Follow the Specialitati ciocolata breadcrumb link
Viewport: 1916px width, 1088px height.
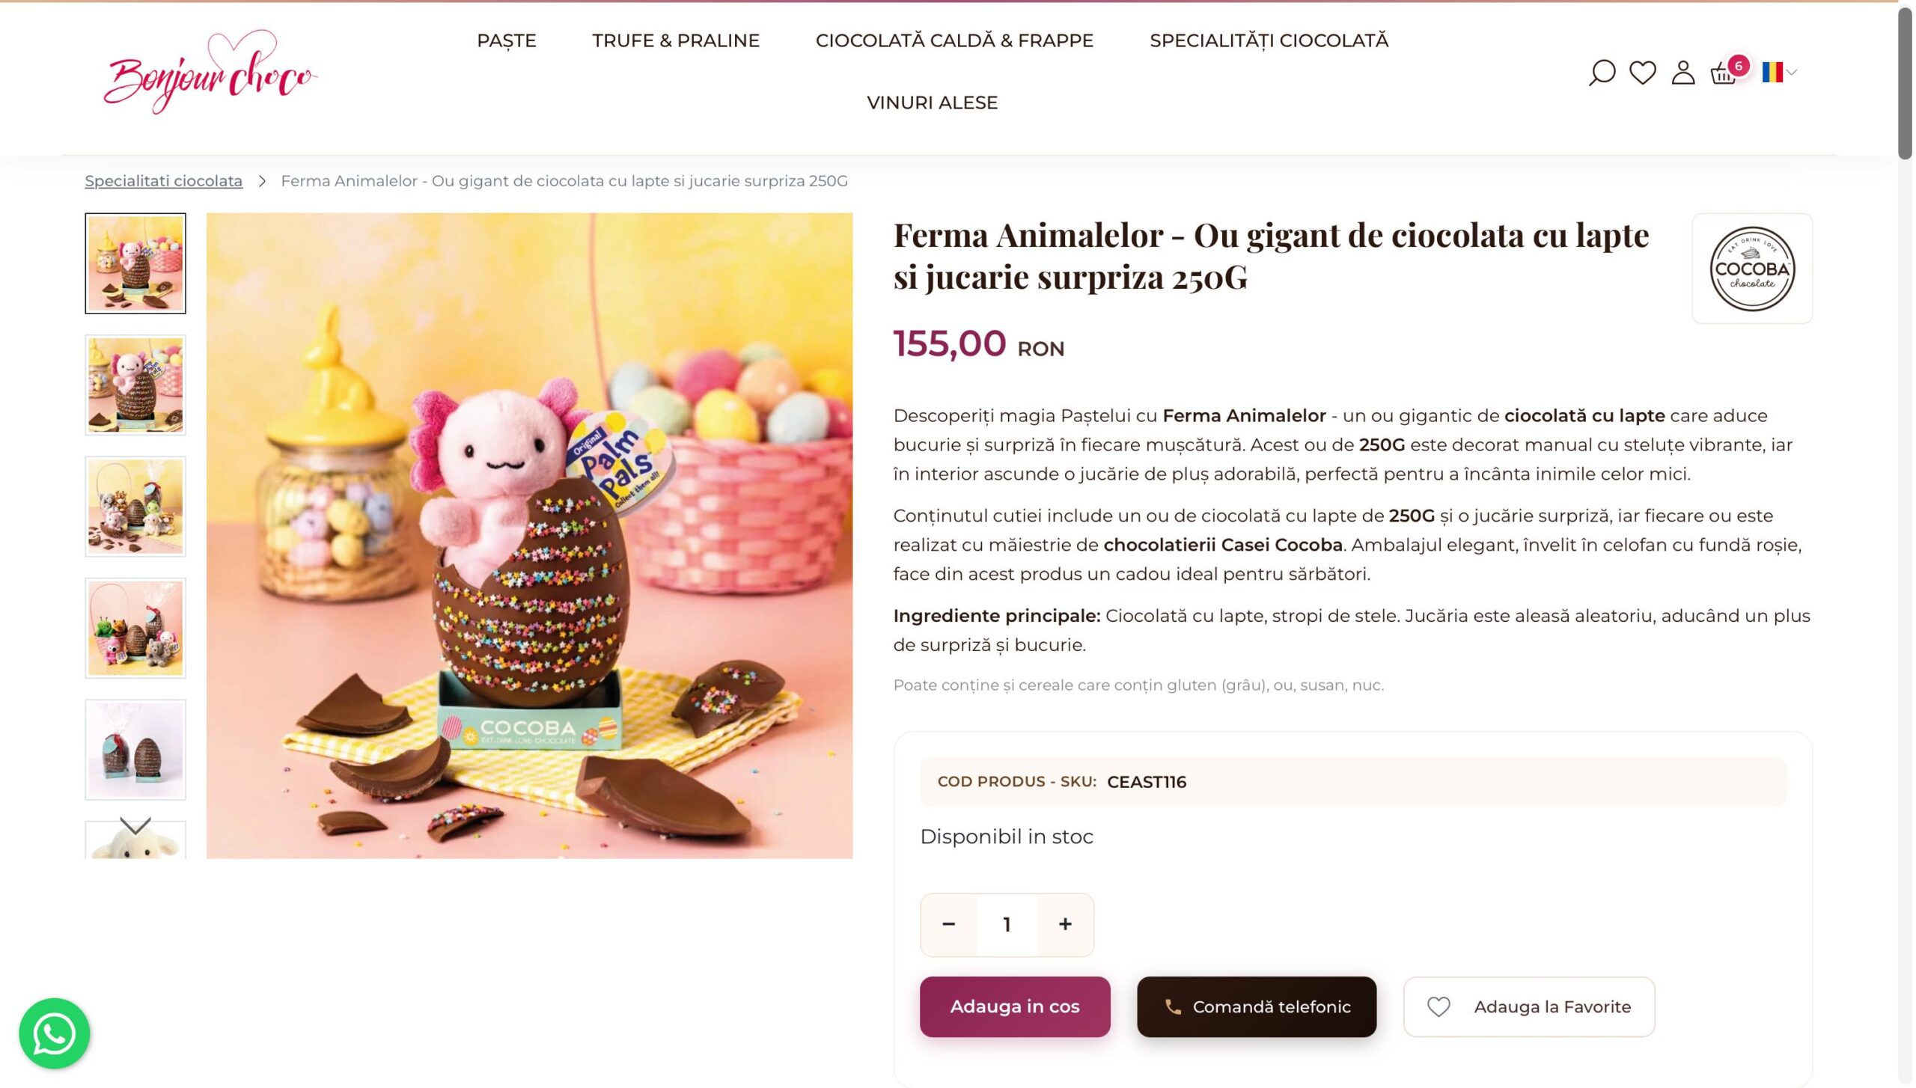pyautogui.click(x=163, y=180)
